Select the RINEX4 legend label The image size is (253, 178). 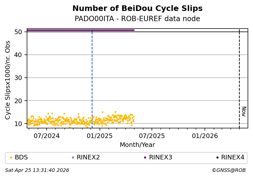(233, 158)
